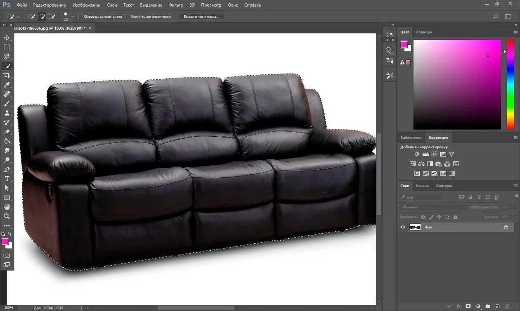Select the Rectangular Marquee tool

pos(7,47)
